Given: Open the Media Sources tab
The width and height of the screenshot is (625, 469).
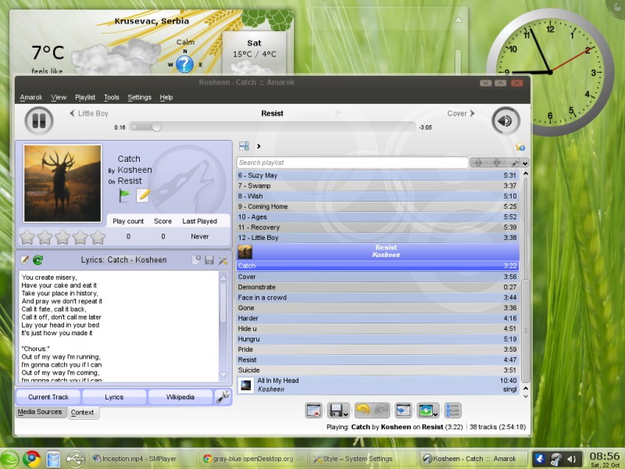Looking at the screenshot, I should click(40, 412).
